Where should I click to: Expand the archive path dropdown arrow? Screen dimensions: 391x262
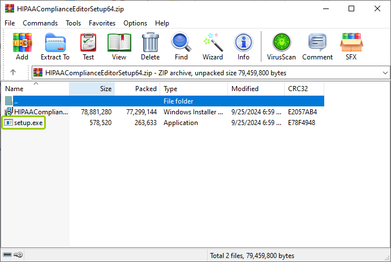385,73
